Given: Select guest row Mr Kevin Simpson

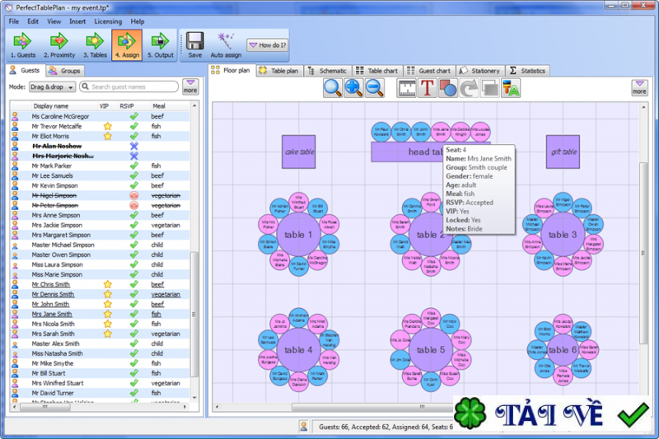Looking at the screenshot, I should (x=100, y=185).
